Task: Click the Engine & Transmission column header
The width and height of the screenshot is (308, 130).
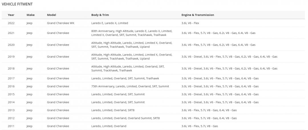Action: pos(198,15)
